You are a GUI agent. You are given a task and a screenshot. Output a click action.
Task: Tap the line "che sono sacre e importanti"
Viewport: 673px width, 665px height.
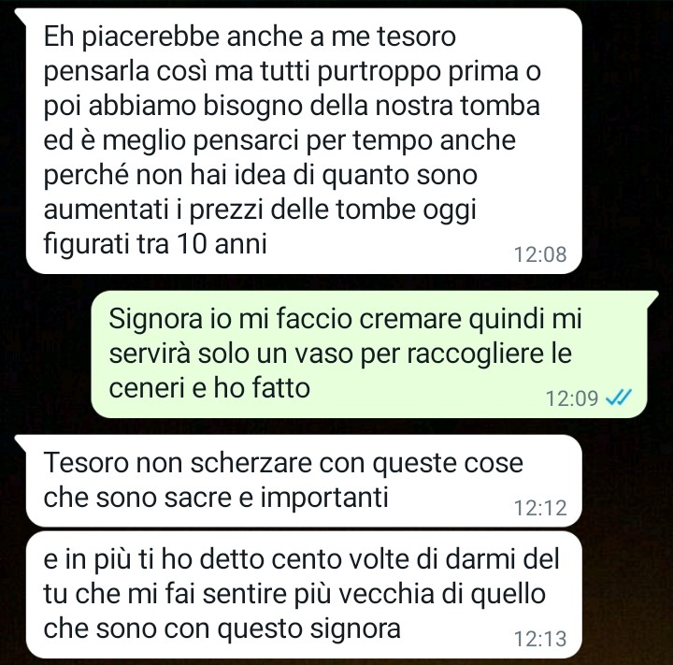tap(216, 498)
